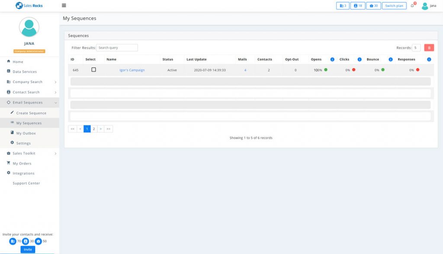Click the info icon beside Clicks column
The width and height of the screenshot is (443, 254).
(360, 59)
